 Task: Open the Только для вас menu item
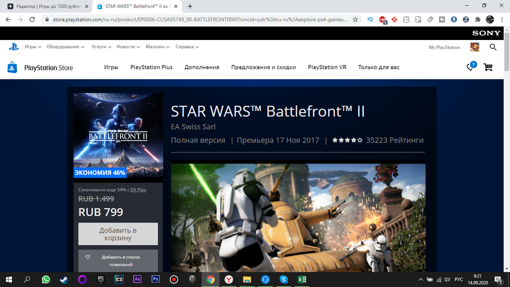(379, 67)
